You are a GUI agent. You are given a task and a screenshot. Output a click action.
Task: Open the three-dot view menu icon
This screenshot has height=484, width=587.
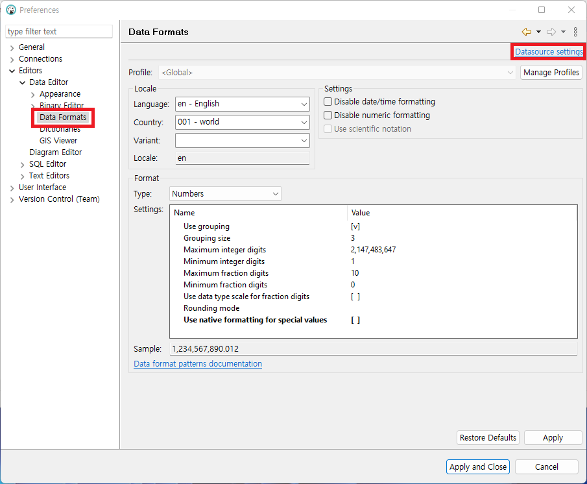pos(575,32)
